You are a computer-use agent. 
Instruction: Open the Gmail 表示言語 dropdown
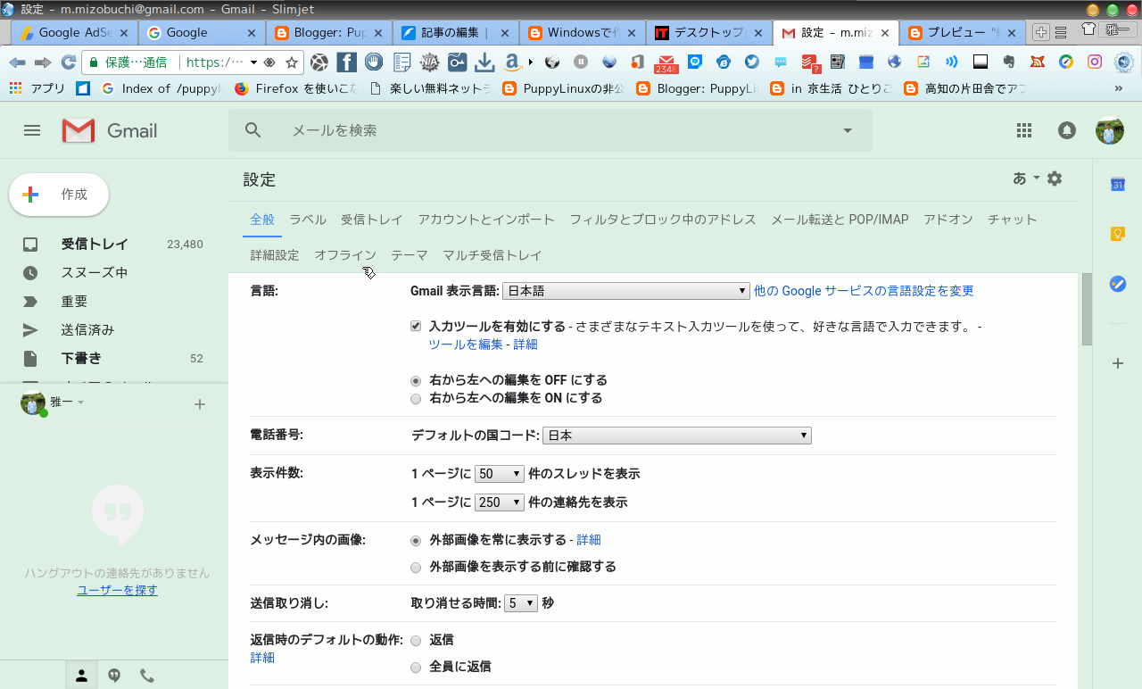click(x=625, y=290)
